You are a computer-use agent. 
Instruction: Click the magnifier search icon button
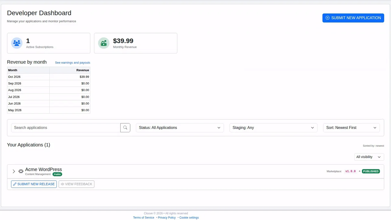tap(125, 128)
